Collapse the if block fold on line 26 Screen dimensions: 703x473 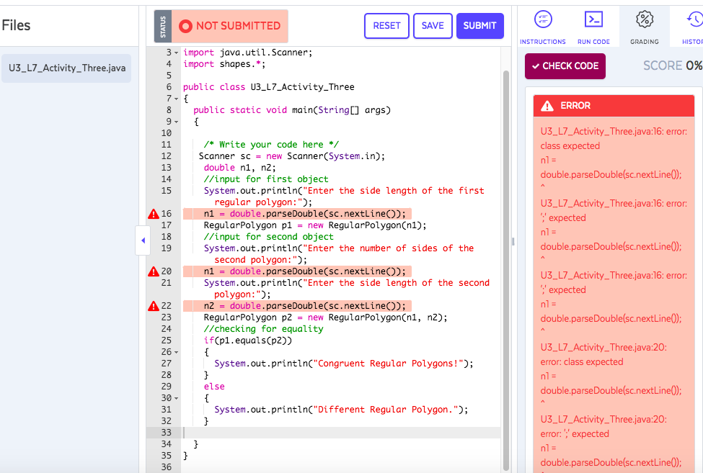[176, 351]
